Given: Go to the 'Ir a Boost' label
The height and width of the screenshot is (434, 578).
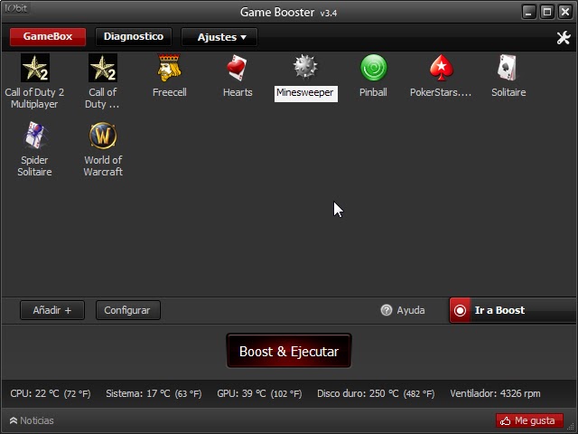Looking at the screenshot, I should pyautogui.click(x=499, y=310).
